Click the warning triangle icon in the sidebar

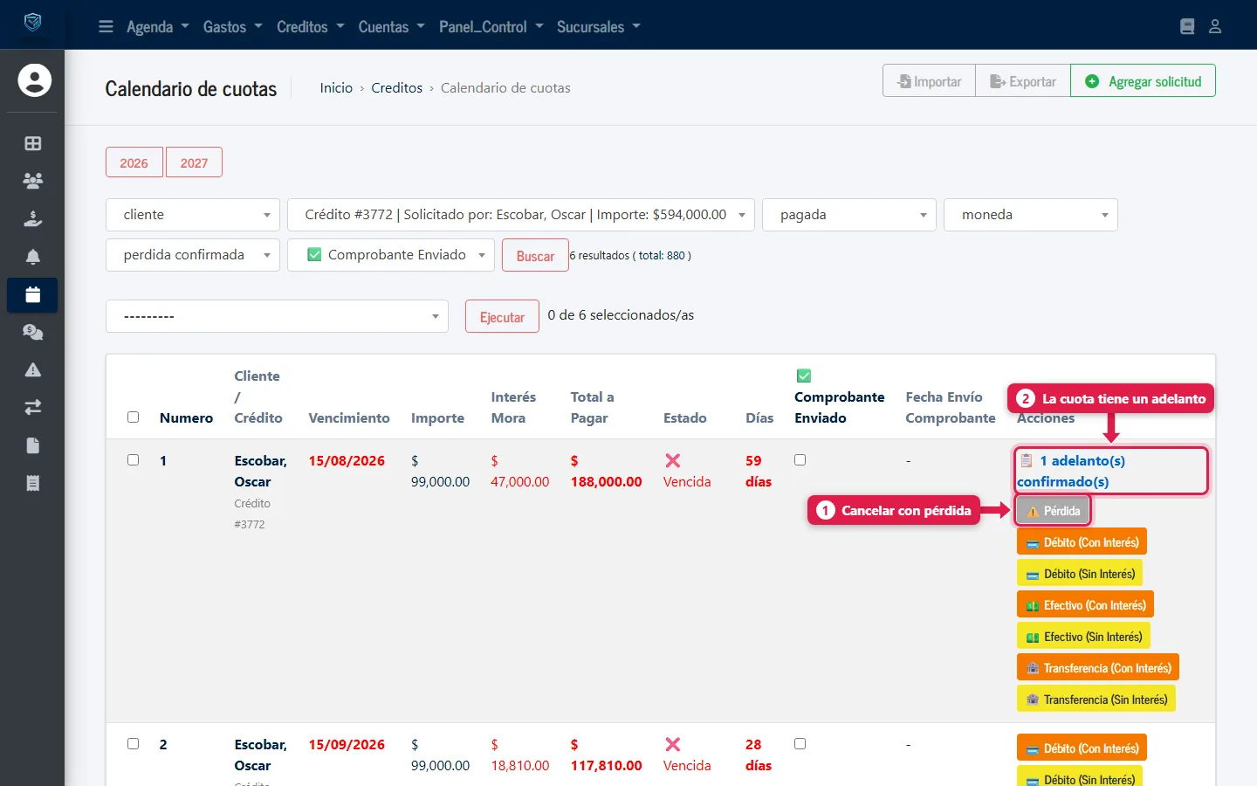click(x=33, y=369)
